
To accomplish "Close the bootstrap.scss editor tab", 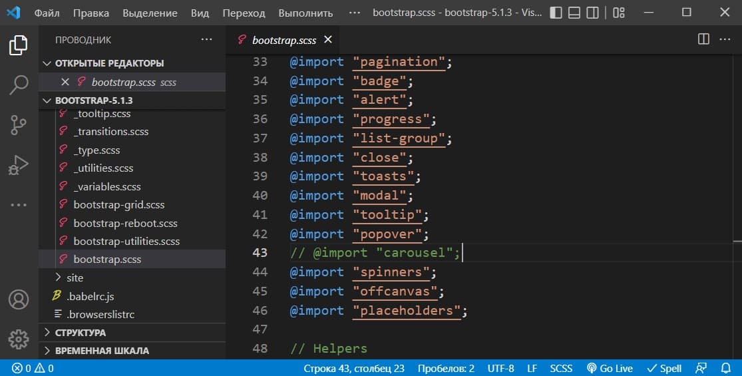I will coord(328,40).
